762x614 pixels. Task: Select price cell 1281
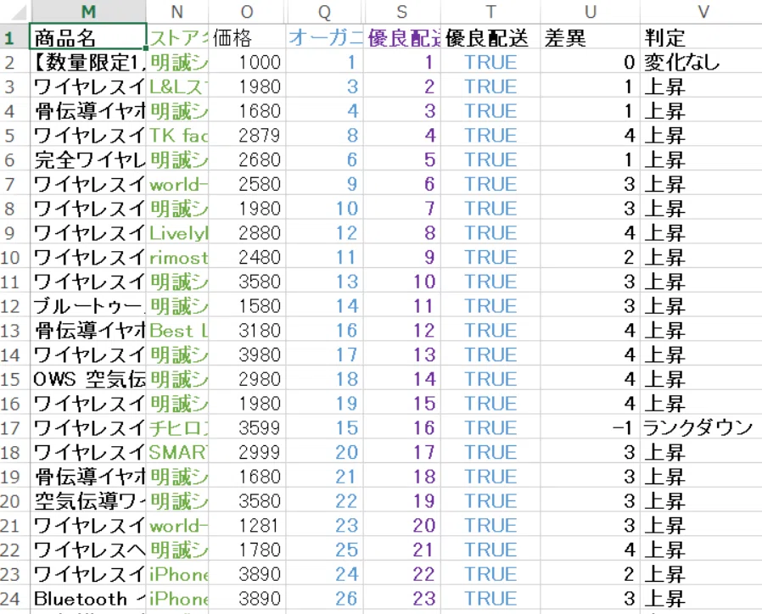(x=248, y=525)
